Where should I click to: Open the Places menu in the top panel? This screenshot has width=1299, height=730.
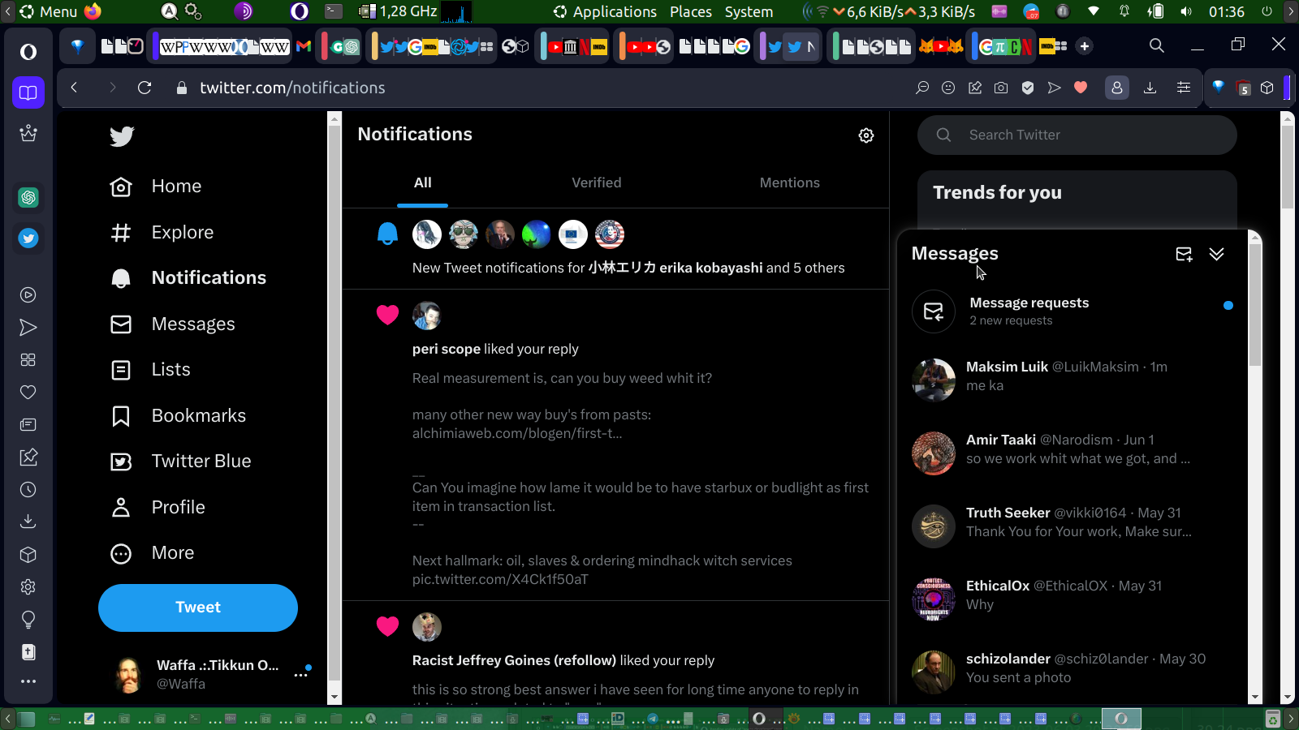click(691, 11)
